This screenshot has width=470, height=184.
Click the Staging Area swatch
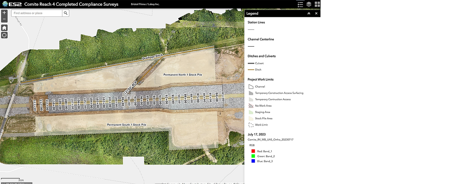pyautogui.click(x=251, y=112)
